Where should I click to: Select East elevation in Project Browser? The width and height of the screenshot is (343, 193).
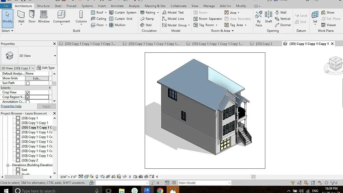click(25, 170)
